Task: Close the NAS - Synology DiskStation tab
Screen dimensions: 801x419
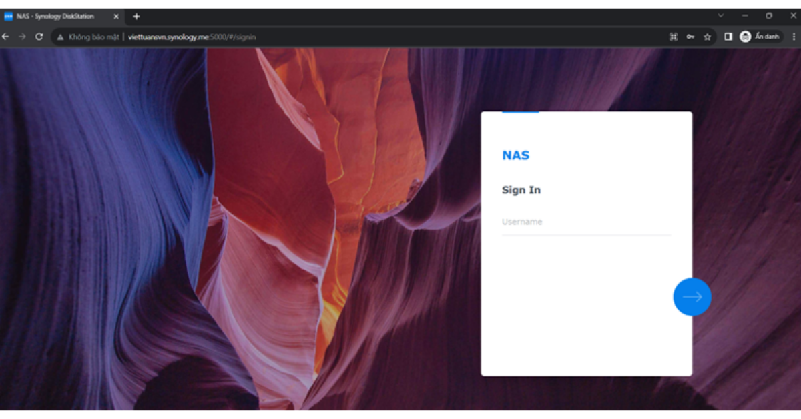Action: [x=116, y=16]
